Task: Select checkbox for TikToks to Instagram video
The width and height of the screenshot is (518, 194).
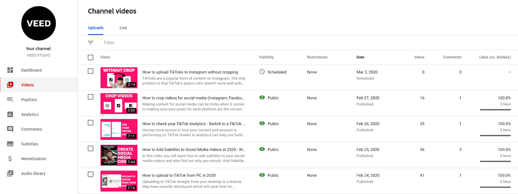Action: tap(91, 71)
